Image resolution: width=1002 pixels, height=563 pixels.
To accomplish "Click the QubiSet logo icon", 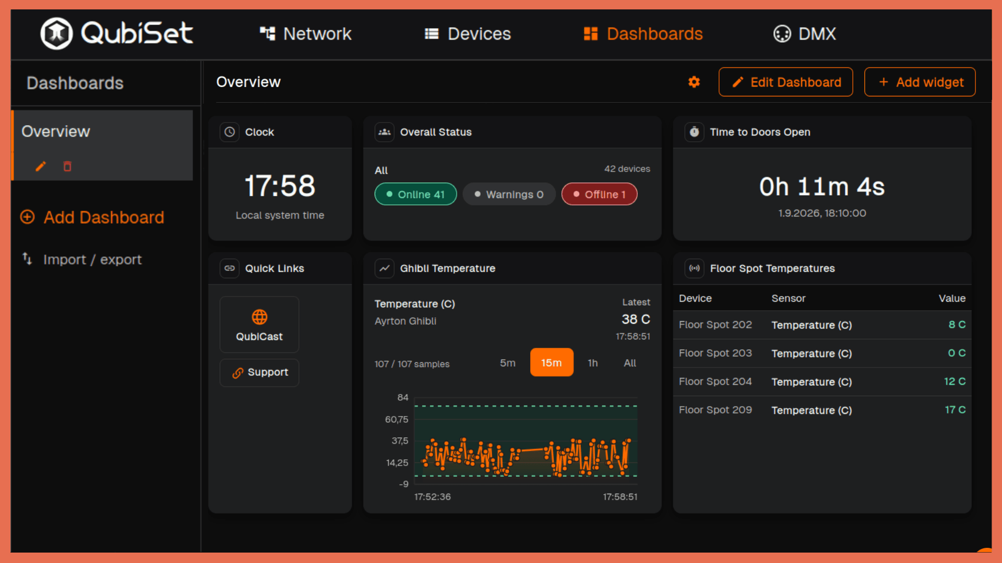I will point(56,33).
